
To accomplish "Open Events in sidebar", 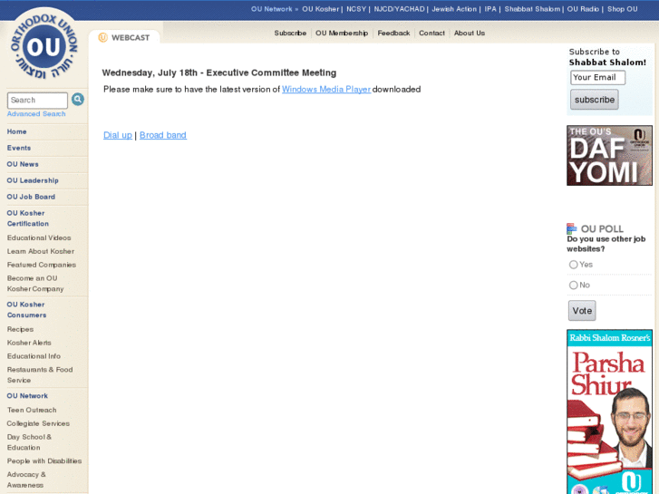I will pos(19,148).
